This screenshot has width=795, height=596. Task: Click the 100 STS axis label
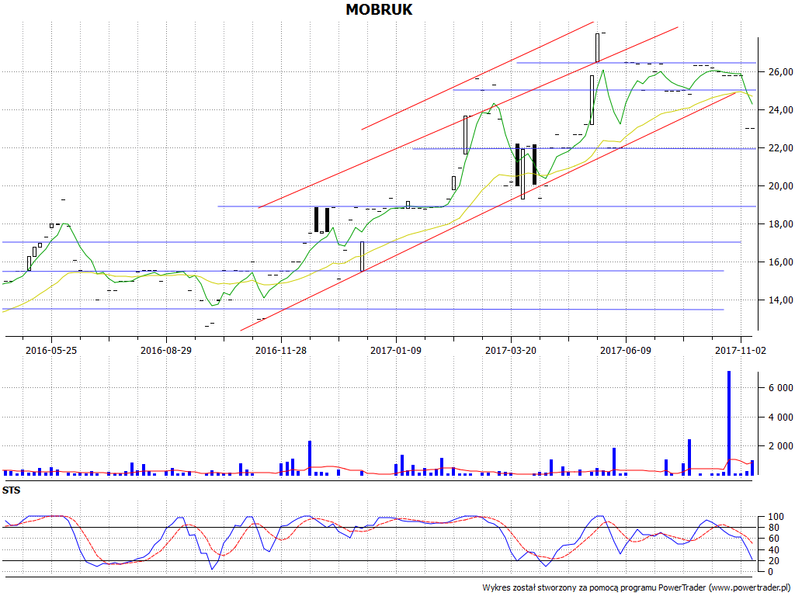coord(776,517)
